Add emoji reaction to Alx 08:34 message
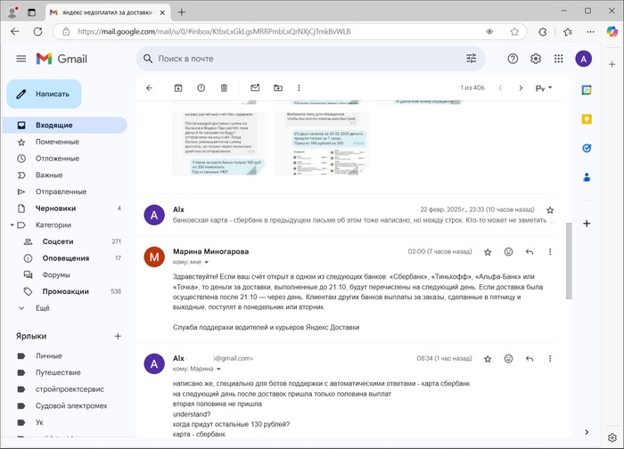The image size is (624, 449). pyautogui.click(x=508, y=359)
